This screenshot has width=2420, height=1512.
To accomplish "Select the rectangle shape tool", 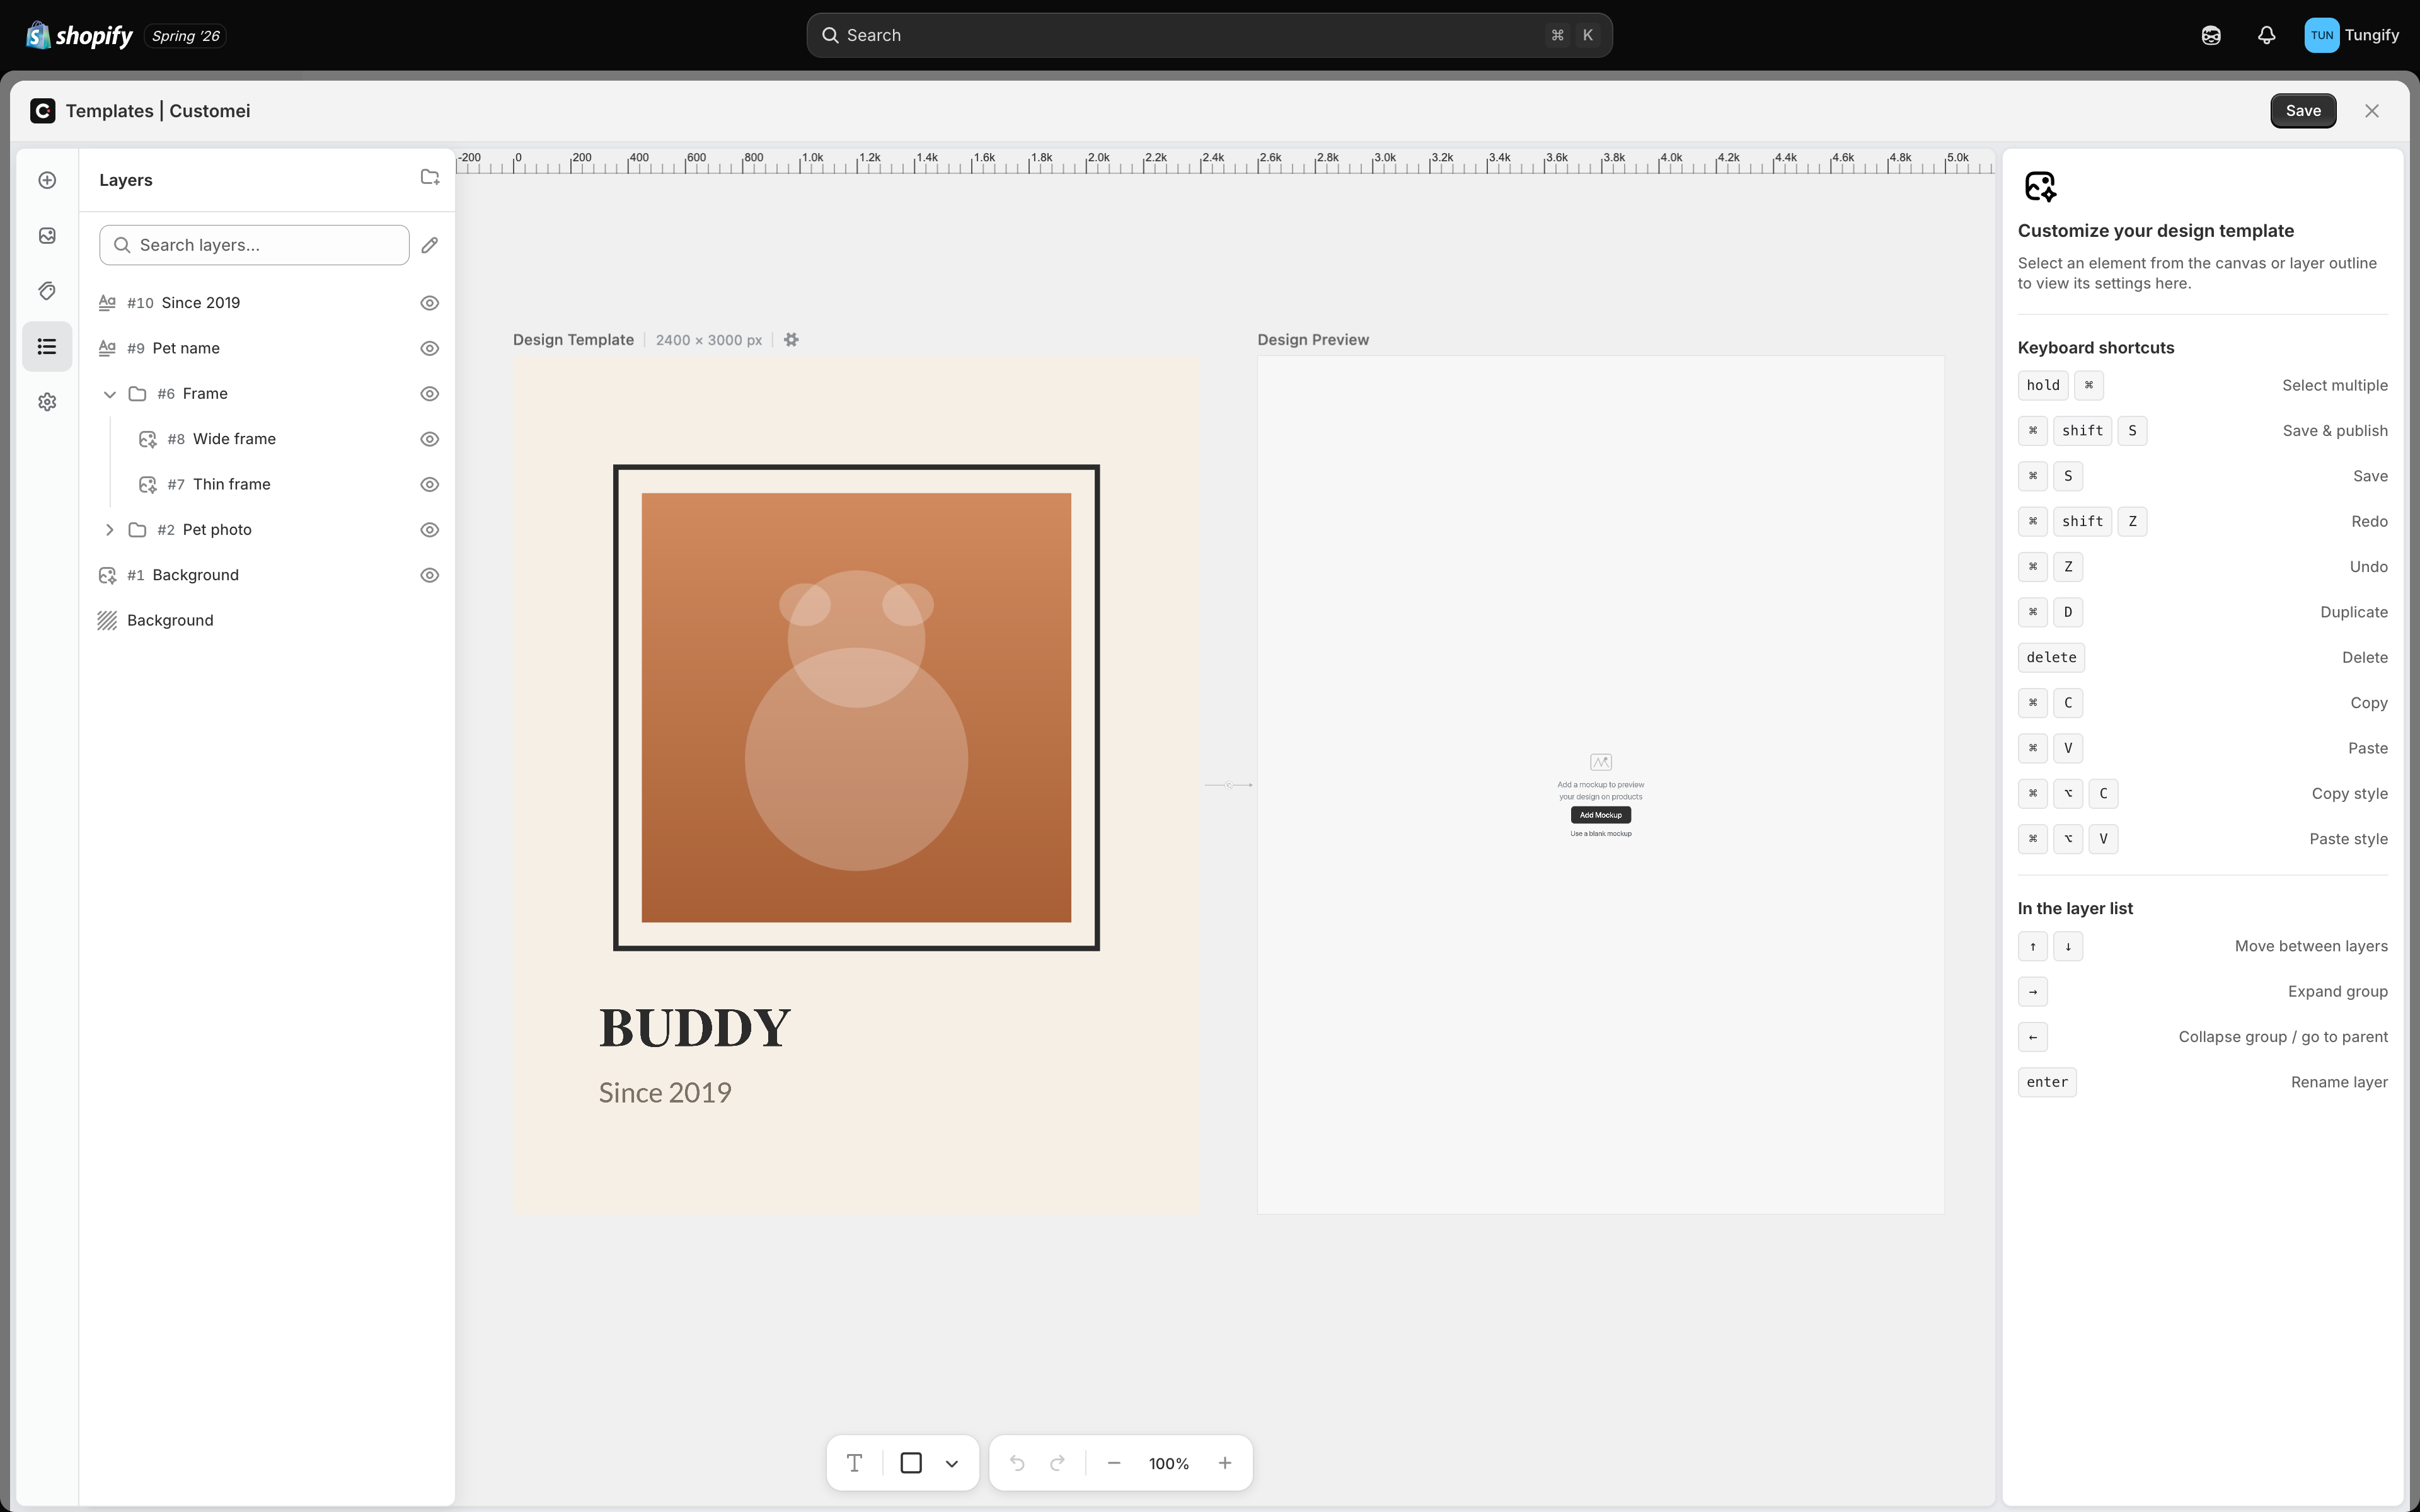I will tap(911, 1463).
